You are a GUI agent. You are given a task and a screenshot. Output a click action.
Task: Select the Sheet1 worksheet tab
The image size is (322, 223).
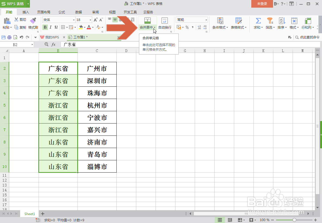coord(30,214)
